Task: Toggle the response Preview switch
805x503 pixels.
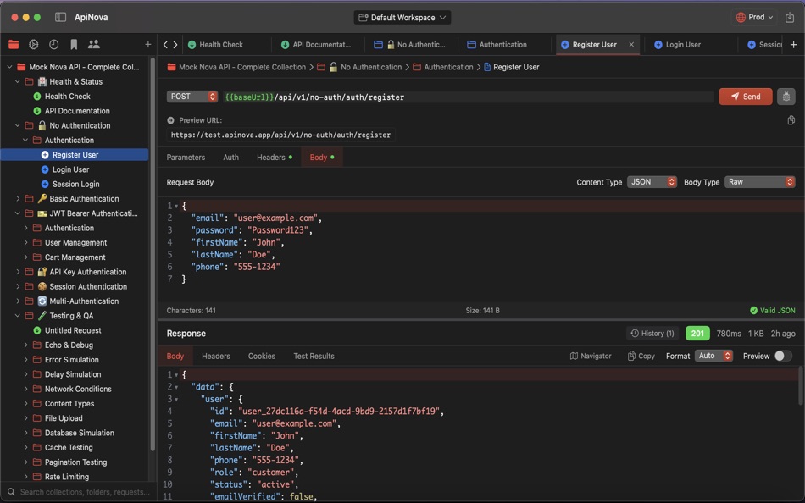Action: pos(783,356)
